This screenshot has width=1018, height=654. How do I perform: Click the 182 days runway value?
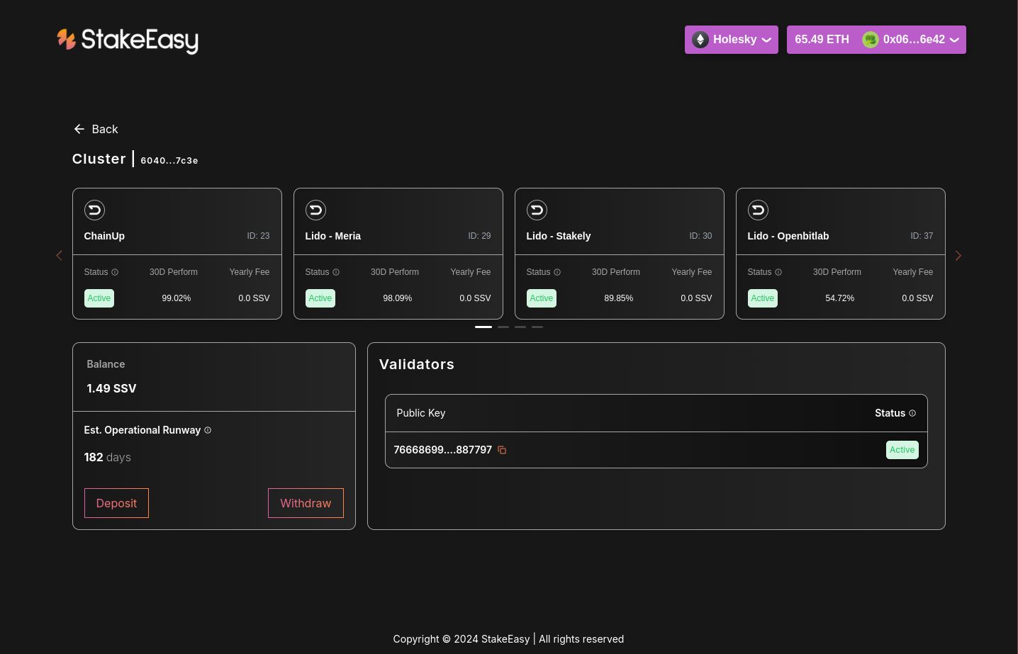pos(108,457)
